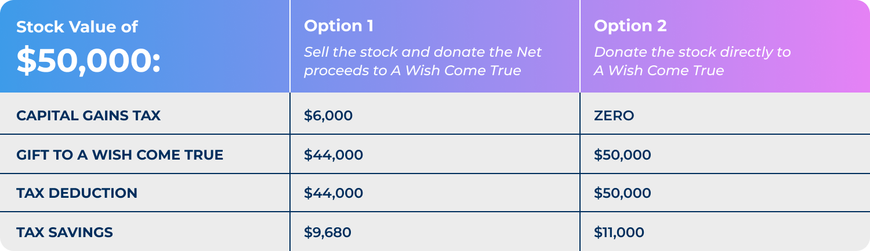Image resolution: width=870 pixels, height=251 pixels.
Task: Click Option 2 gift amount $50,000
Action: click(622, 154)
